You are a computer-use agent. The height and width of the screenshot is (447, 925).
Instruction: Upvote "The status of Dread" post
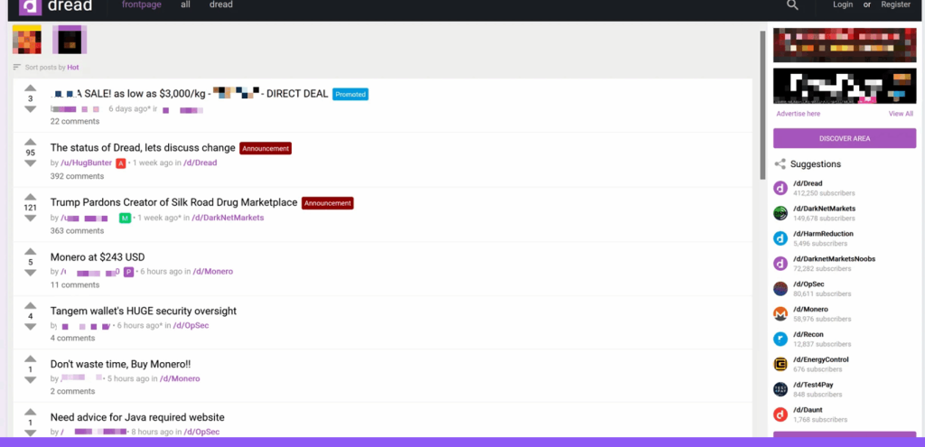point(31,142)
